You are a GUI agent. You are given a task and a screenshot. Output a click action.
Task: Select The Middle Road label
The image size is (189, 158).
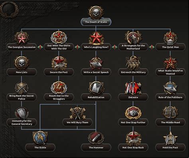pos(170,122)
